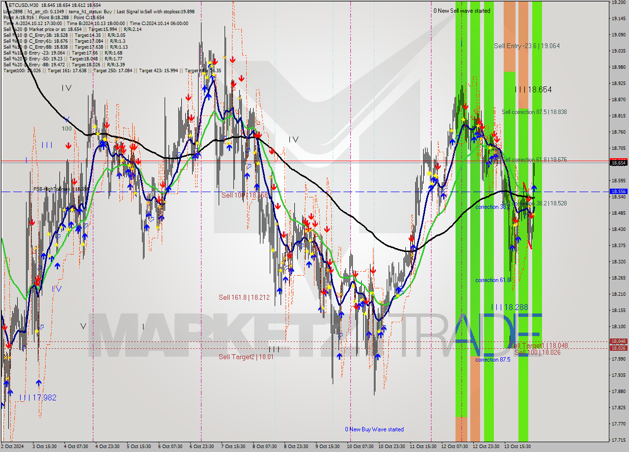Click the 'Sell correction 38.2 | 18.528' label
The height and width of the screenshot is (452, 629).
click(535, 203)
